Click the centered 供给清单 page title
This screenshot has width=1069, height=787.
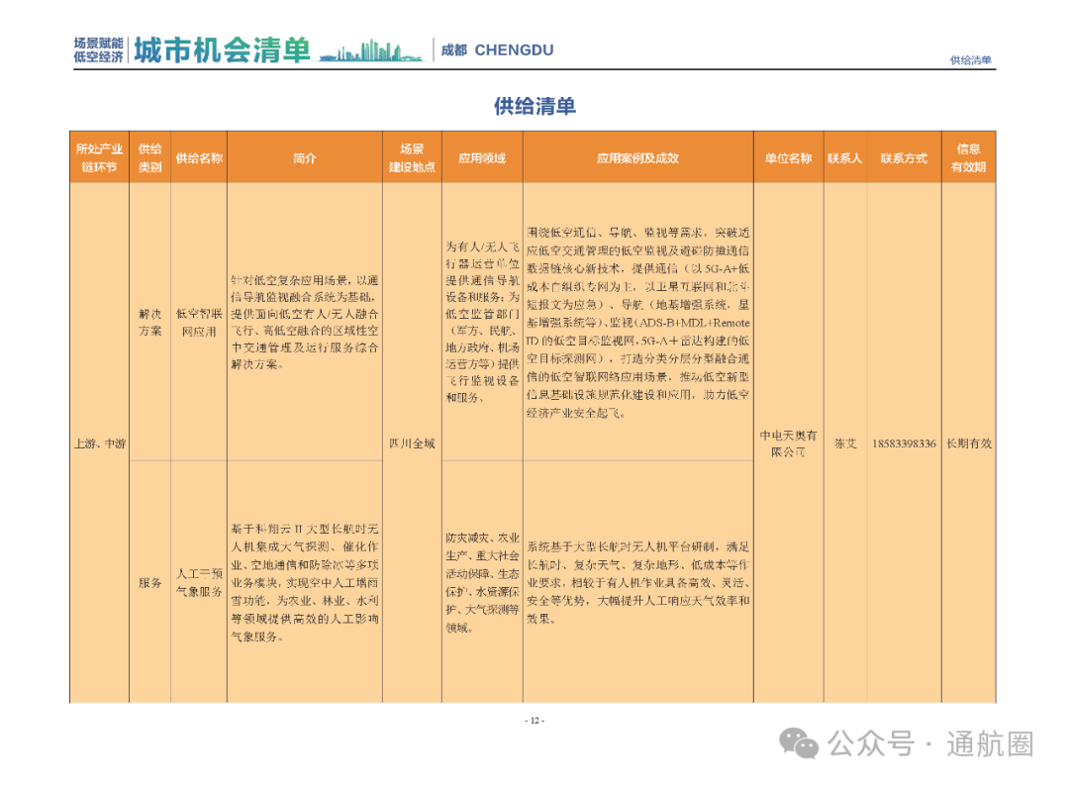535,106
